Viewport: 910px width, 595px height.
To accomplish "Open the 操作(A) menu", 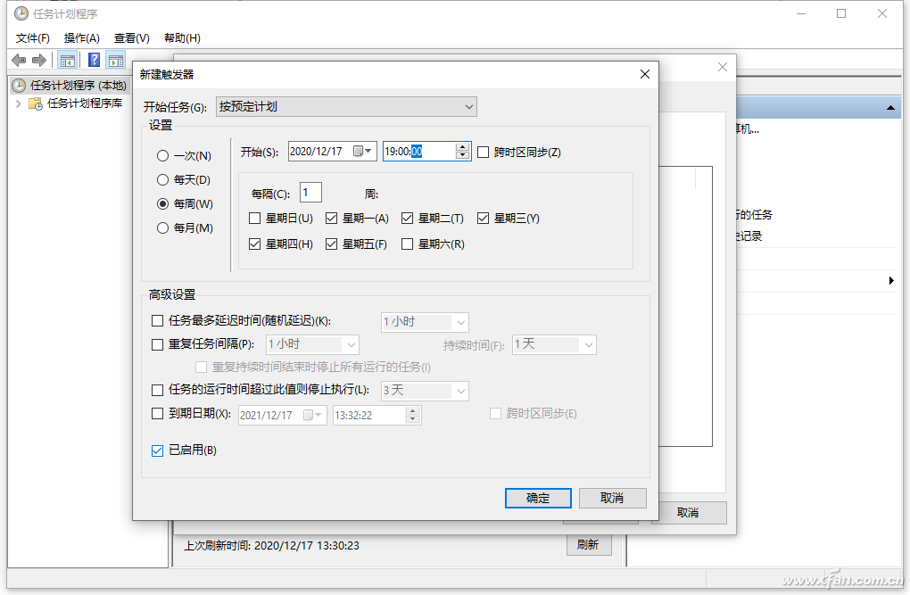I will click(82, 38).
